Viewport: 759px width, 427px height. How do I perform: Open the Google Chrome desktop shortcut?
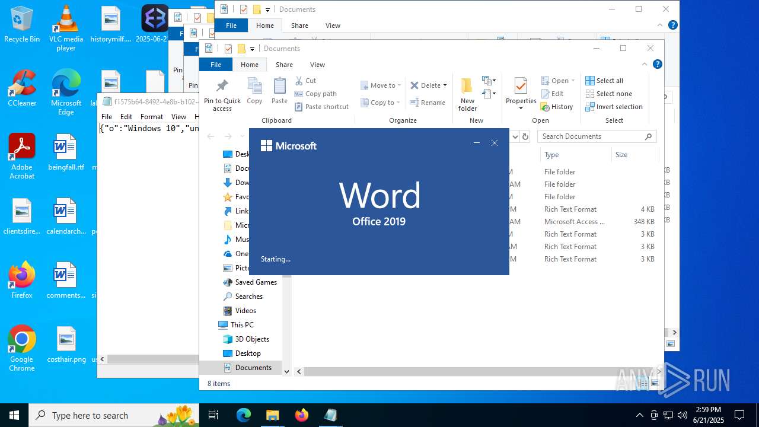click(22, 349)
